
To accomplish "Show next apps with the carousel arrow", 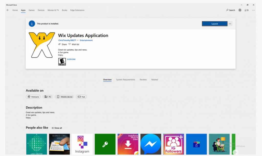I will pyautogui.click(x=236, y=152).
